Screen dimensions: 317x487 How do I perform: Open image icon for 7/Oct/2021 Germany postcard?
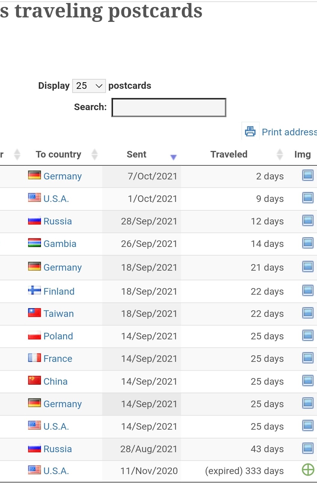click(x=308, y=175)
